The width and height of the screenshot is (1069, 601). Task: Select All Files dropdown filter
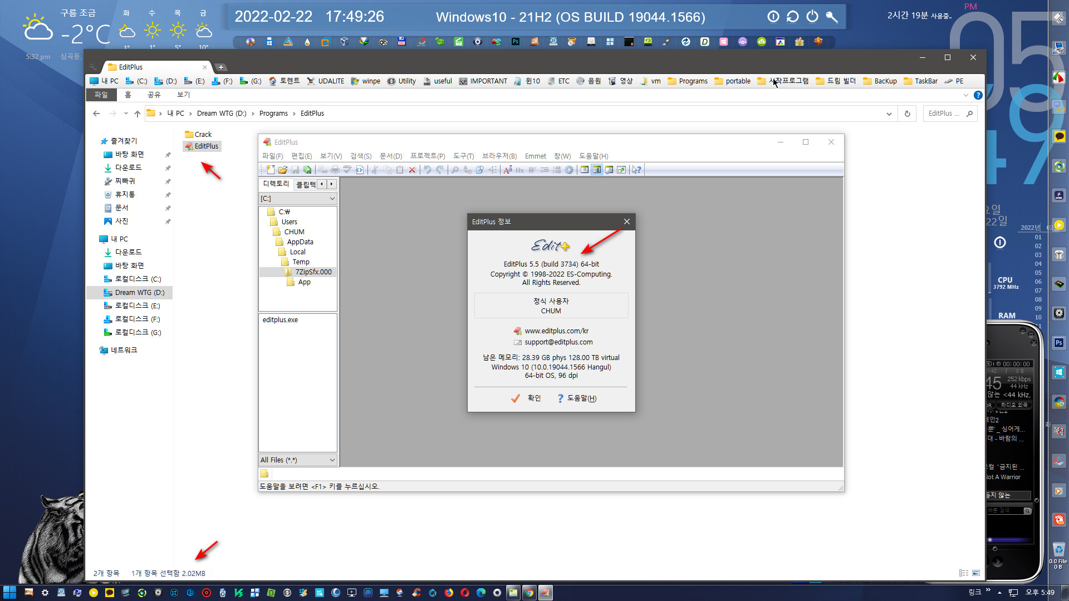(297, 459)
